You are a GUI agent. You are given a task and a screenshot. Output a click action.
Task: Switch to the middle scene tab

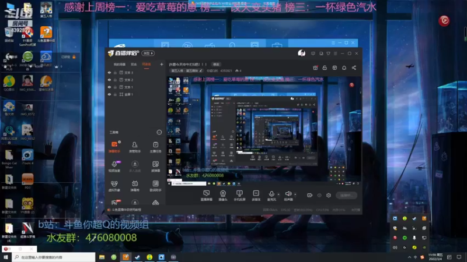point(134,65)
